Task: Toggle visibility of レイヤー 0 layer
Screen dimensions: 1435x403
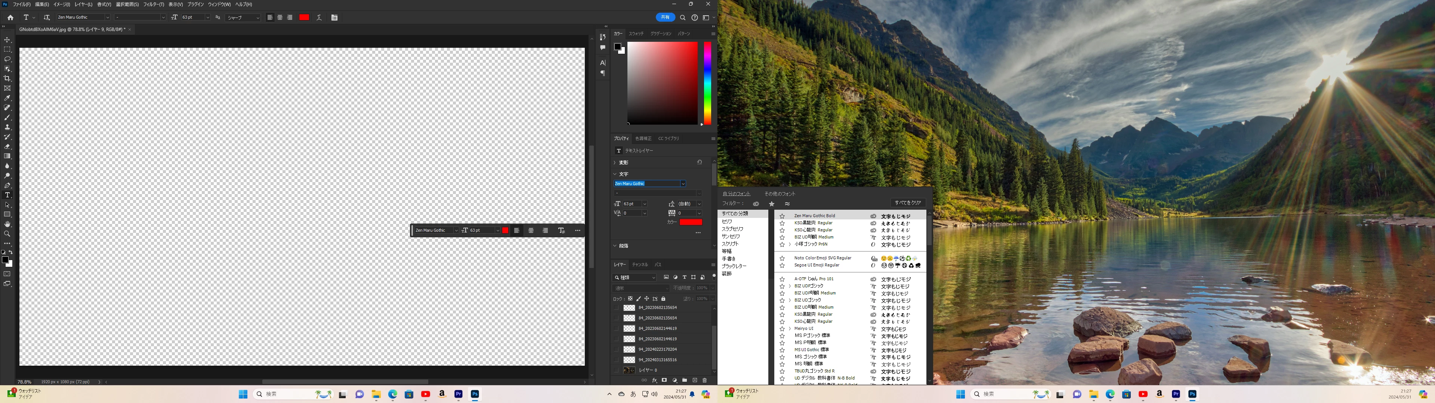Action: [616, 370]
